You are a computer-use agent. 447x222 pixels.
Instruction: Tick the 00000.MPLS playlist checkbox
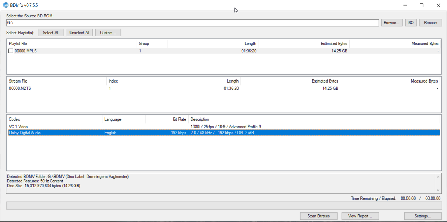(11, 51)
